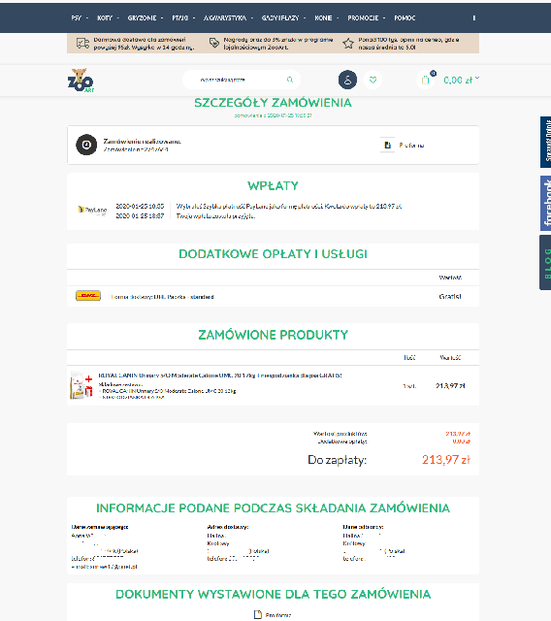This screenshot has width=551, height=621.
Task: Open the PROMOCJE menu
Action: (x=363, y=17)
